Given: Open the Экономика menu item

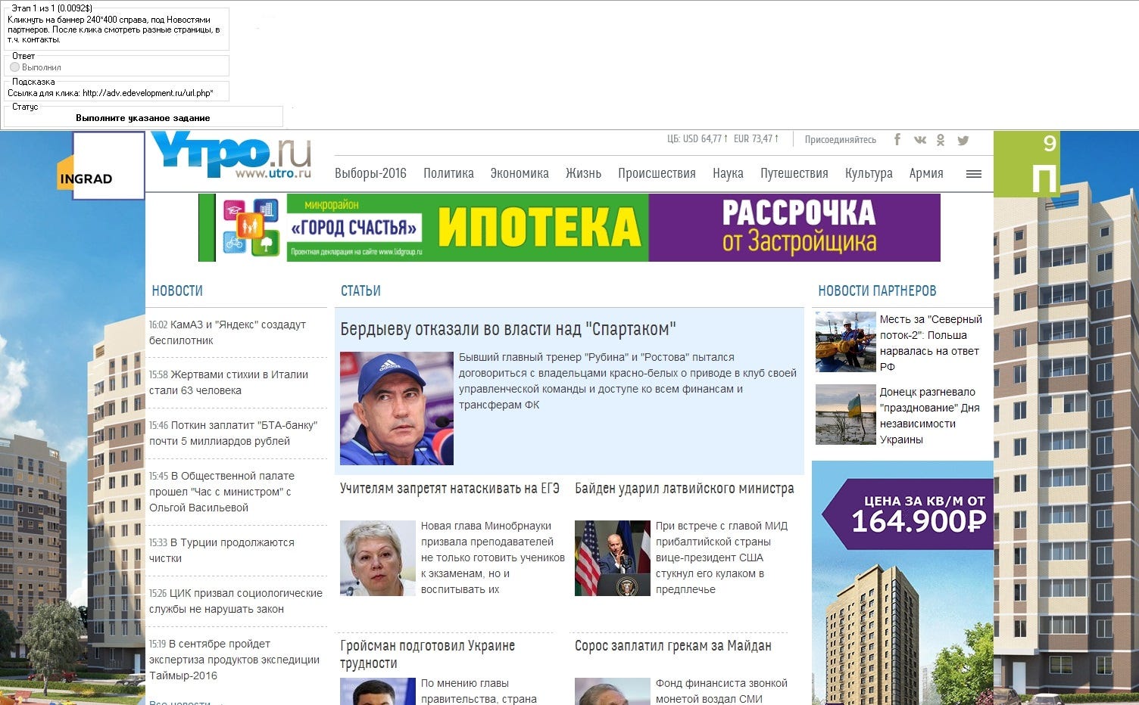Looking at the screenshot, I should (x=520, y=173).
